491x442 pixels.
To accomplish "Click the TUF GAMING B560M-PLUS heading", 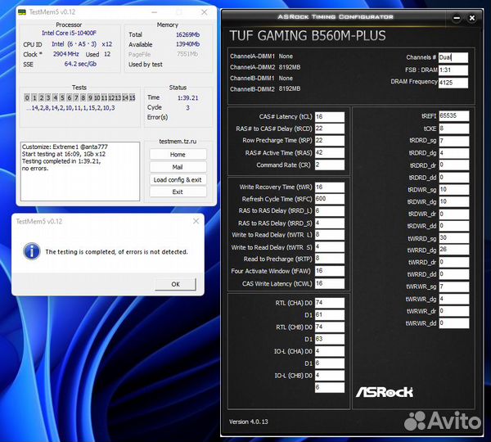I will tap(308, 36).
